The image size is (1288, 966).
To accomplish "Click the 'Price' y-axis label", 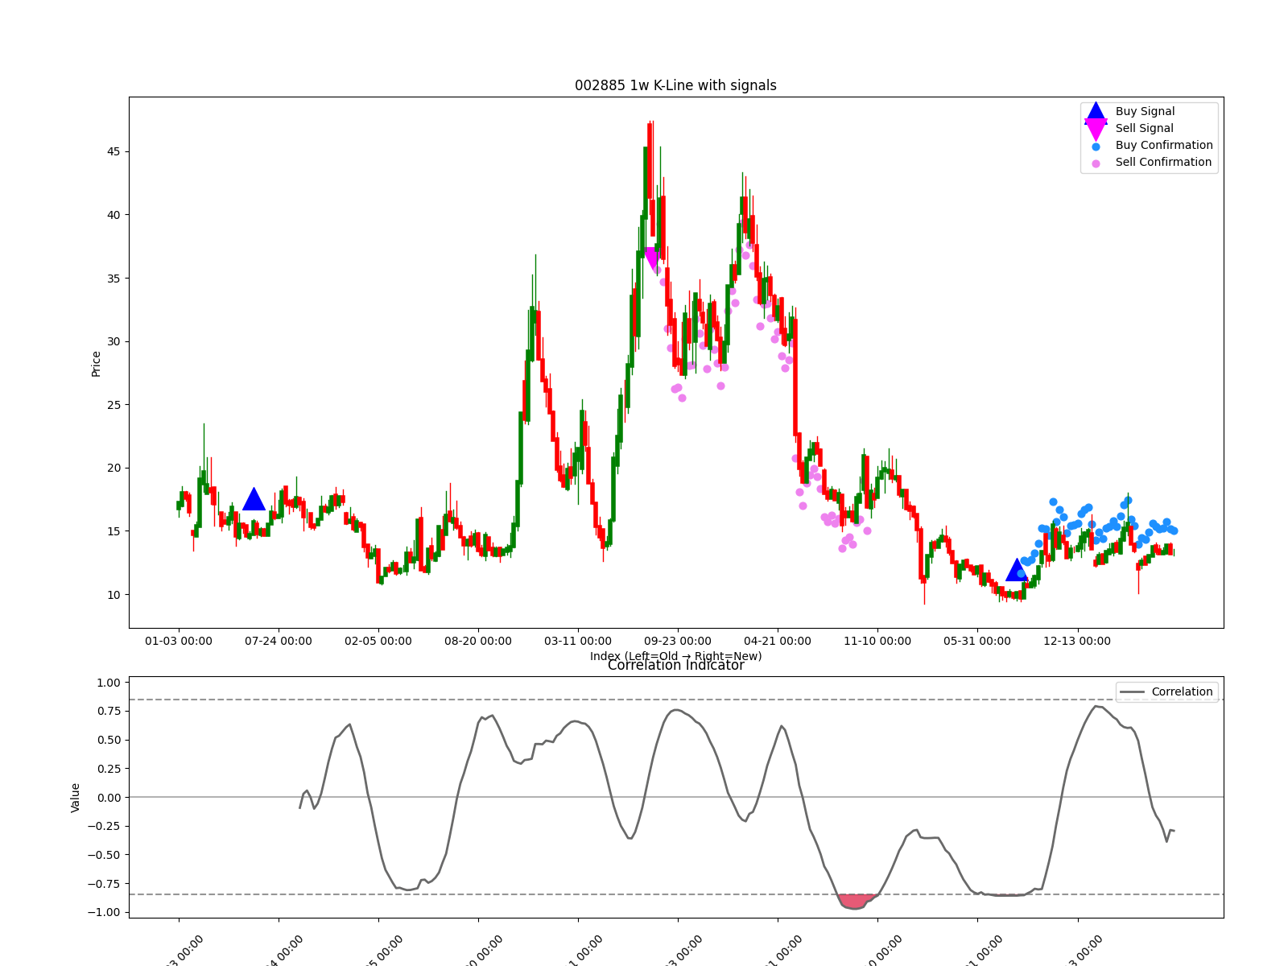I will click(x=96, y=363).
